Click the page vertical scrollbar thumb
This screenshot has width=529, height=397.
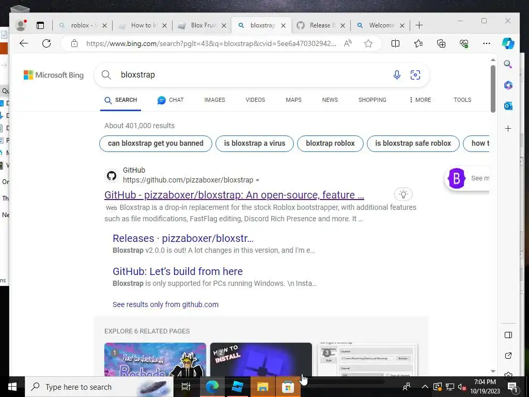(x=493, y=88)
